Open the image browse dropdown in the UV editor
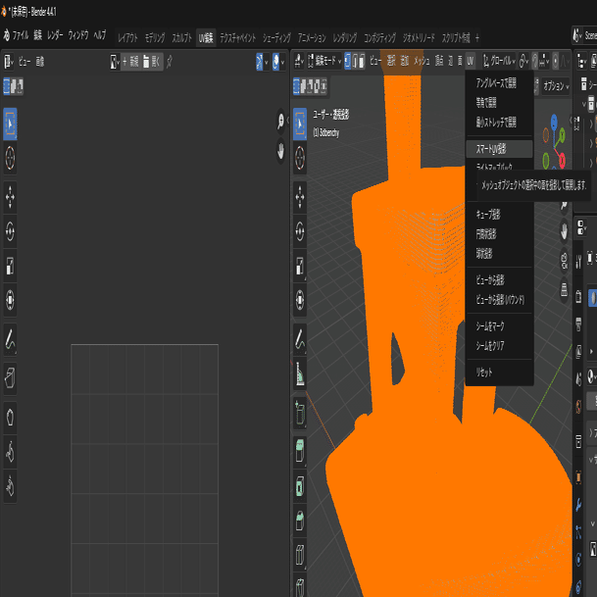 pos(115,62)
